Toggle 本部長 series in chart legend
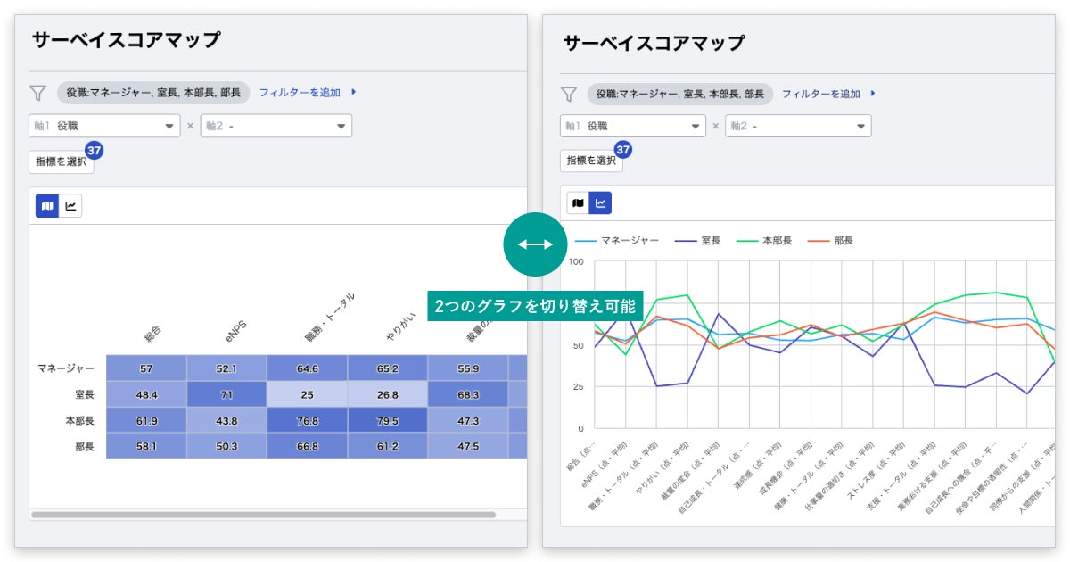The height and width of the screenshot is (562, 1070). [x=764, y=241]
